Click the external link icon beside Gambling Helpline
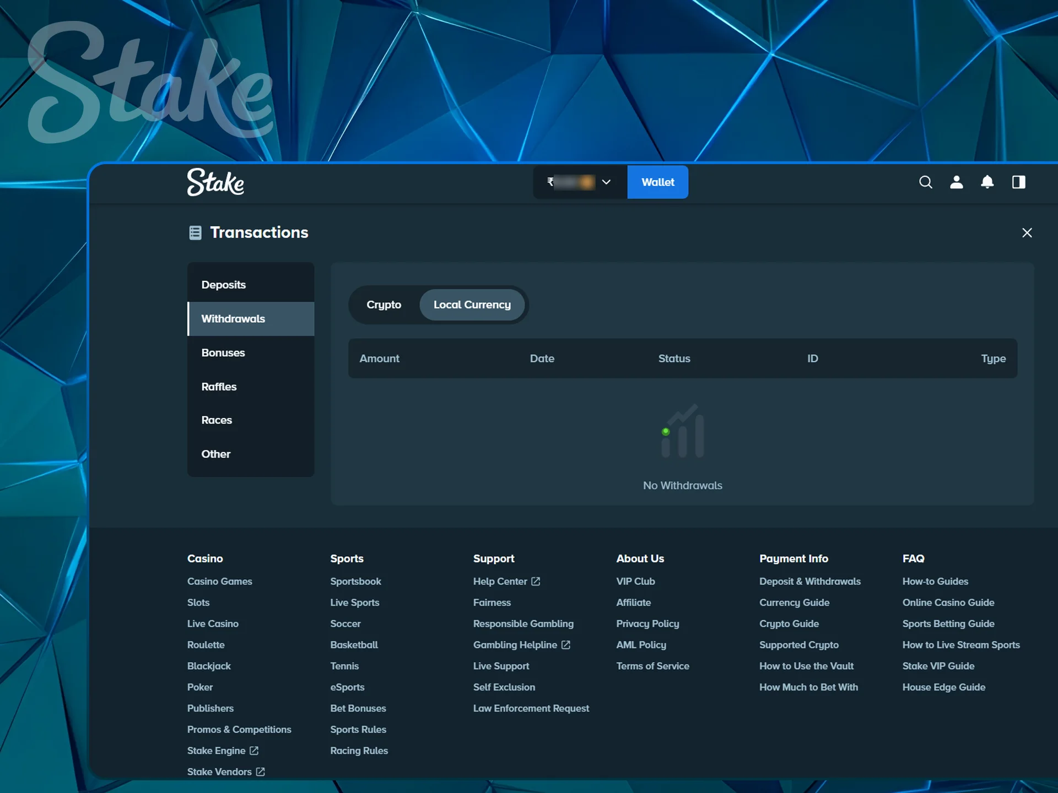1058x793 pixels. (566, 645)
